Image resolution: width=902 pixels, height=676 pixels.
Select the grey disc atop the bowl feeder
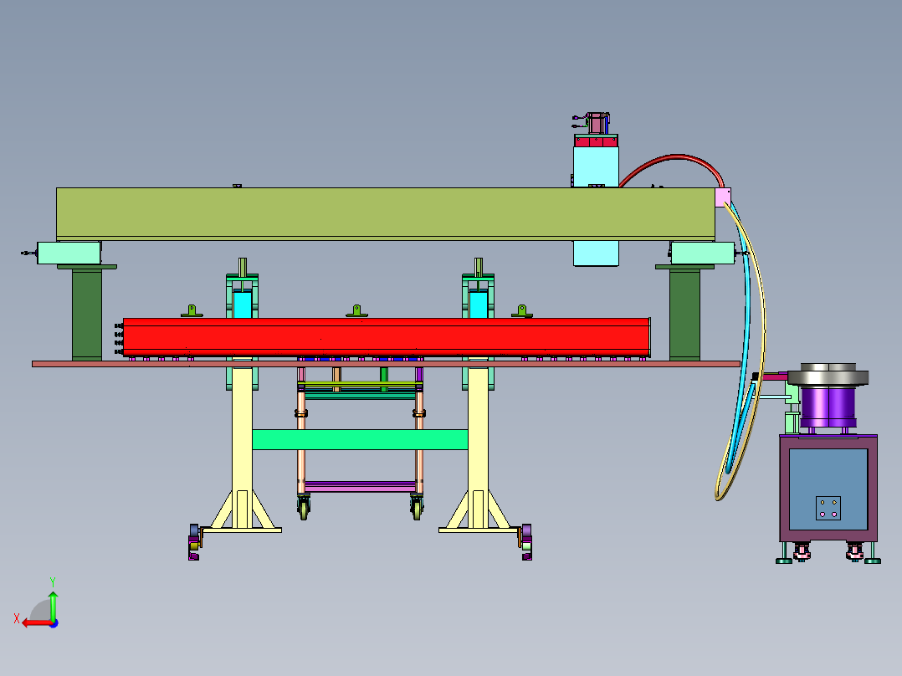(828, 377)
